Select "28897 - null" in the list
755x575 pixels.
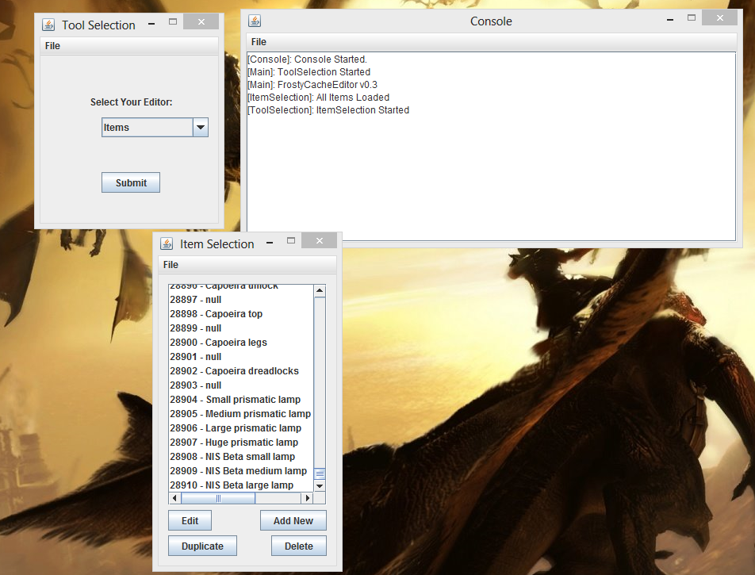[x=241, y=300]
